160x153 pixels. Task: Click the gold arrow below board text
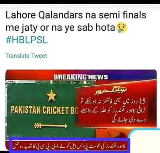tap(51, 126)
